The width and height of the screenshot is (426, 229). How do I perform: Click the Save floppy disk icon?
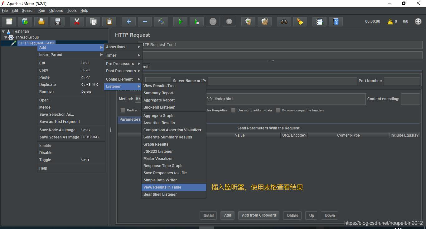pos(58,21)
